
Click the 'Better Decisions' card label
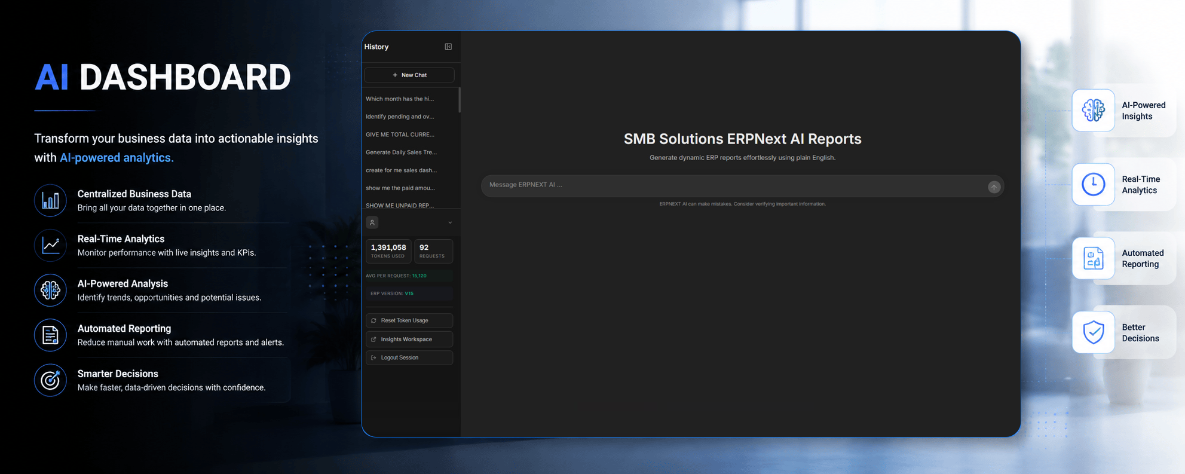click(x=1140, y=332)
